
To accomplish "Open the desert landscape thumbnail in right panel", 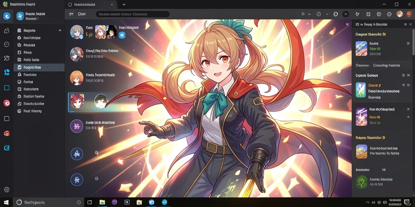I will (362, 151).
